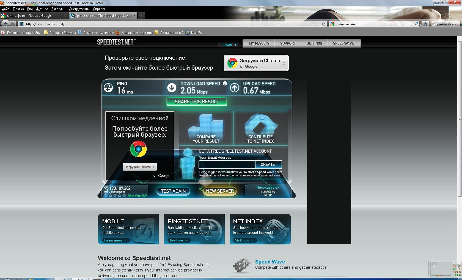Click SHARE THIS RESULT button
This screenshot has width=462, height=280.
pyautogui.click(x=197, y=102)
